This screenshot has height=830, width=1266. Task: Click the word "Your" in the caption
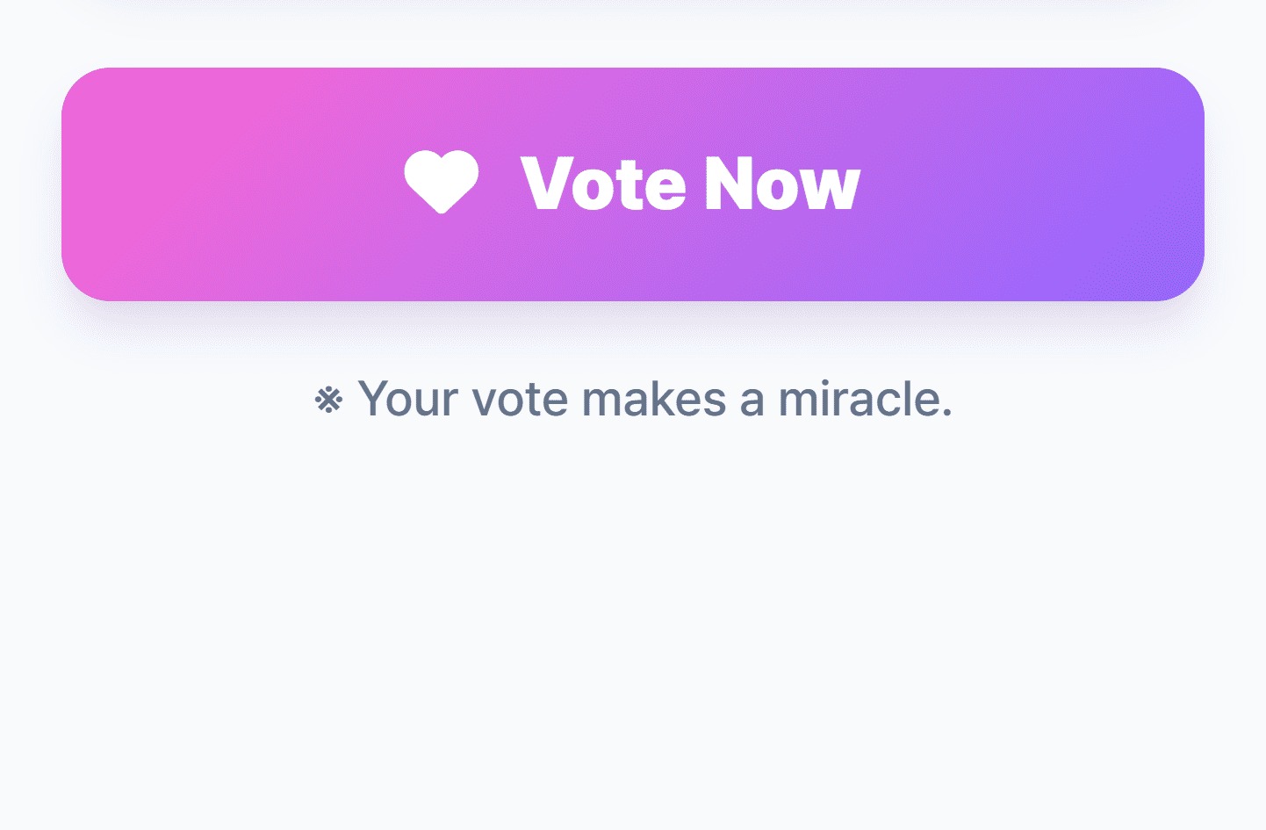click(x=407, y=399)
